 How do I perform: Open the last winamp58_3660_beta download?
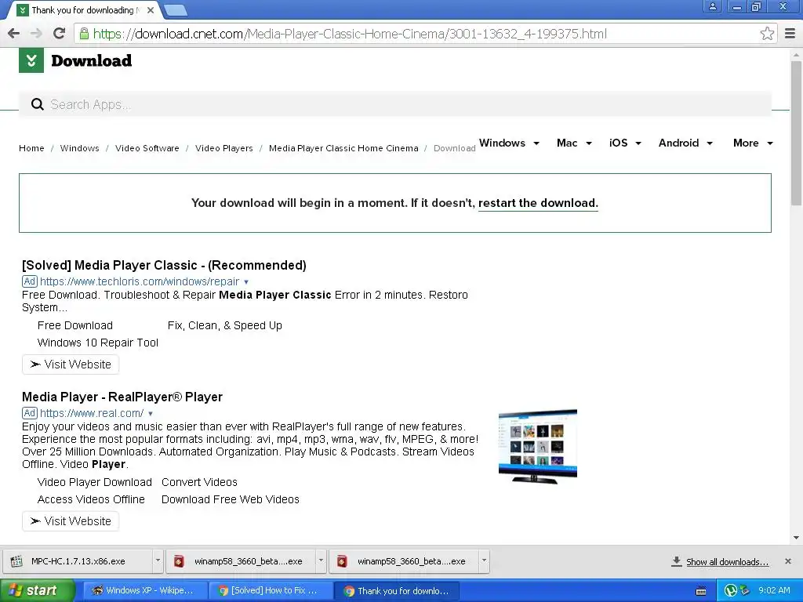(x=404, y=561)
